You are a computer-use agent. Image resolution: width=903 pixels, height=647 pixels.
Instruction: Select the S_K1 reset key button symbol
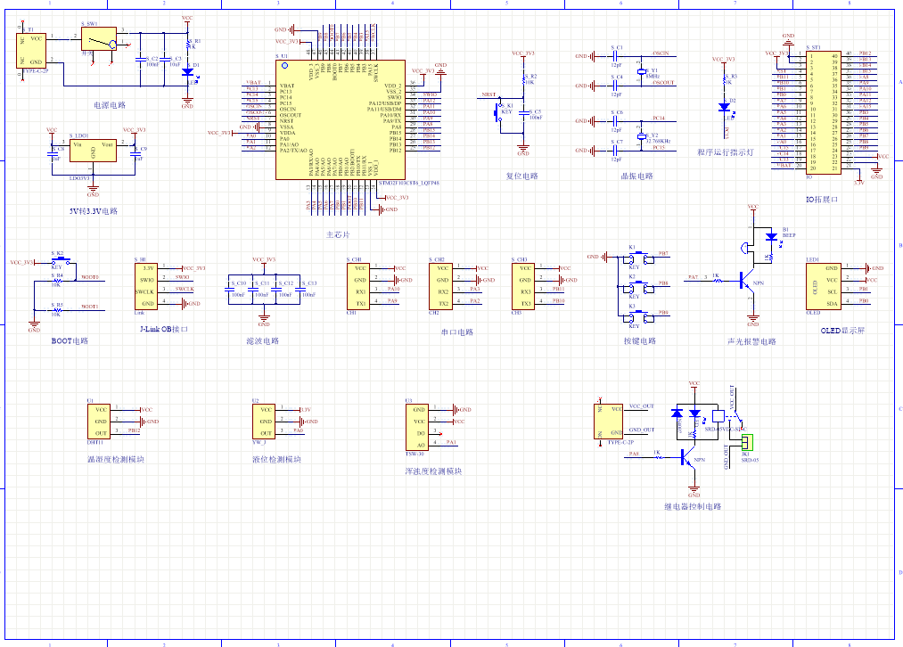pos(497,112)
